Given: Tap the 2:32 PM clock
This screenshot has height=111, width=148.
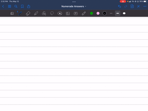Looking at the screenshot, I should point(4,2).
